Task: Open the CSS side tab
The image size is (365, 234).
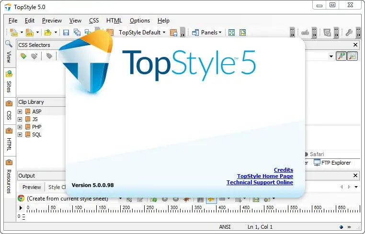Action: coord(9,111)
